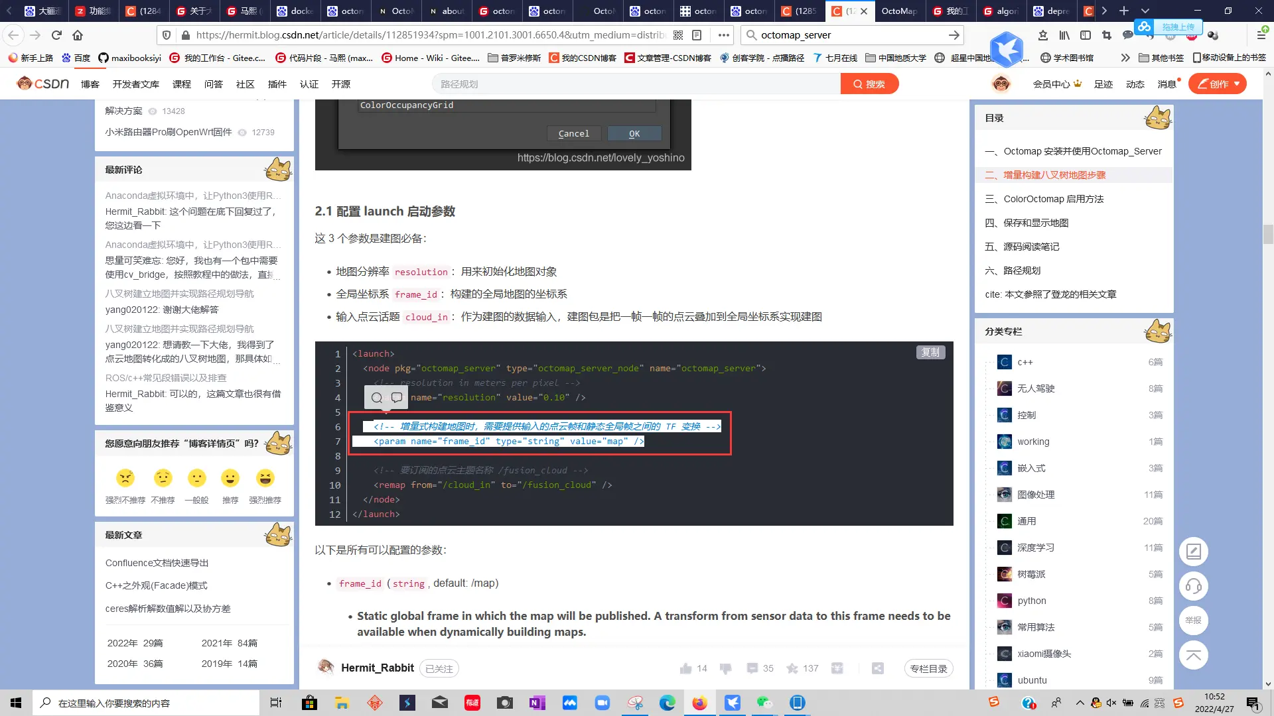Click the back-to-top arrow floating button
The width and height of the screenshot is (1274, 716).
click(x=1193, y=655)
